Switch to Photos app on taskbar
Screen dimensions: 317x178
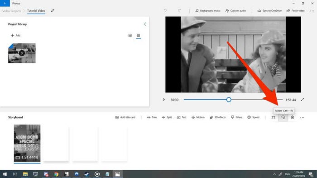point(117,174)
